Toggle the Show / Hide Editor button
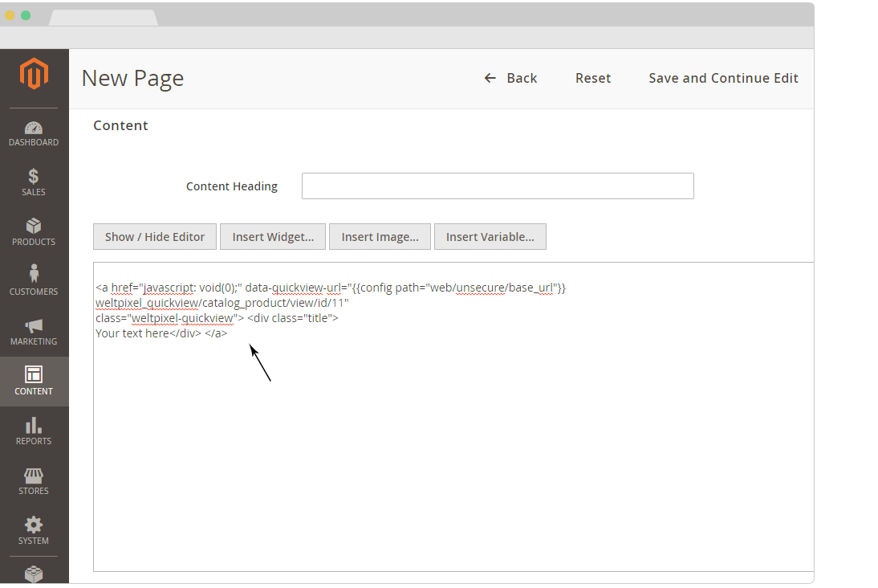 tap(155, 237)
